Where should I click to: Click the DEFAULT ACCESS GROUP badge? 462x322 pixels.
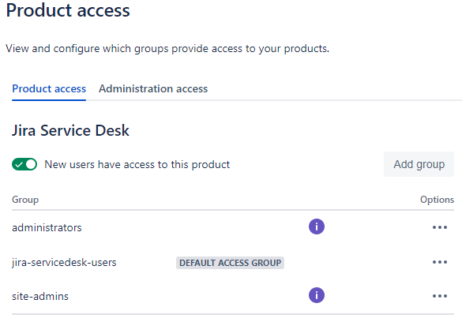[x=230, y=263]
